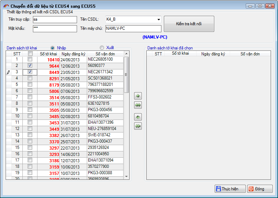Image resolution: width=278 pixels, height=198 pixels.
Task: Uncheck the checkbox for declaration 9644
Action: [30, 66]
